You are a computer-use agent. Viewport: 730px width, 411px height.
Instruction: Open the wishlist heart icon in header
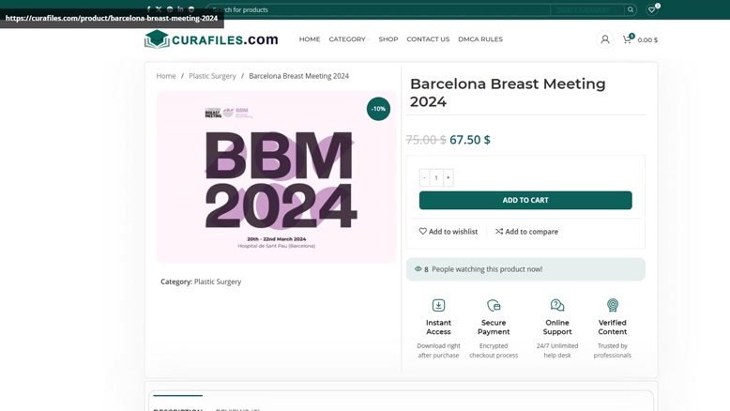coord(652,9)
